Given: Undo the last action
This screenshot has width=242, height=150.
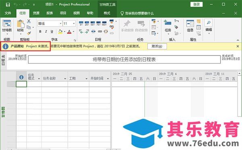Looking at the screenshot, I should coord(15,4).
